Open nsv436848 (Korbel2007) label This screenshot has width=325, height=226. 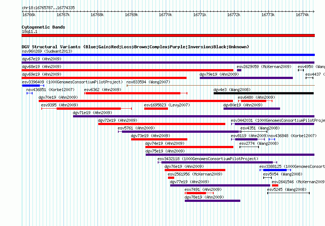(x=292, y=136)
